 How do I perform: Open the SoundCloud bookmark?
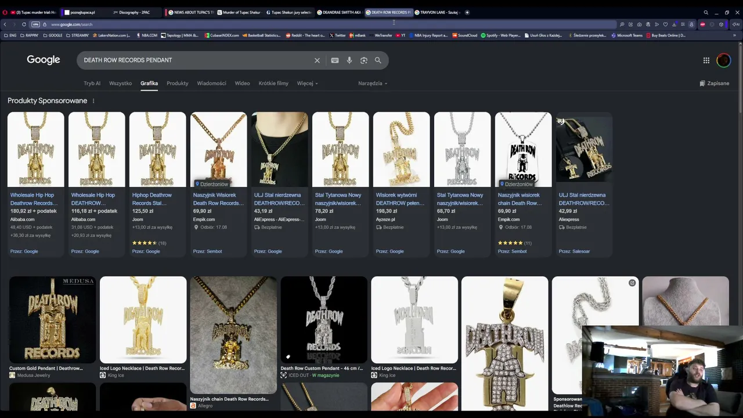click(465, 35)
